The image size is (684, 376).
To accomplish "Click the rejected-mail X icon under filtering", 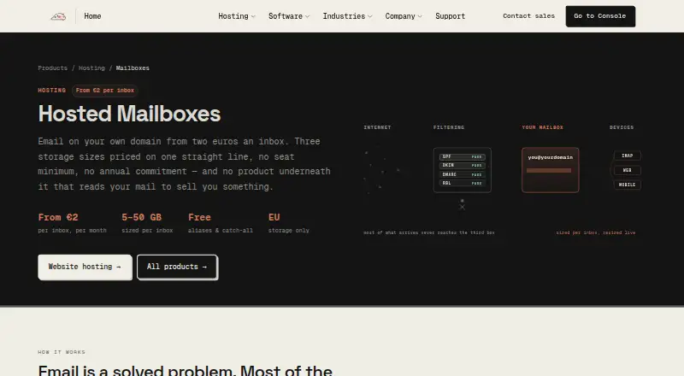I will click(x=462, y=207).
